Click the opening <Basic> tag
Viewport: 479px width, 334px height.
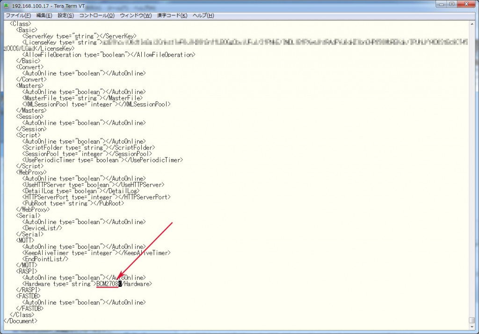point(27,30)
